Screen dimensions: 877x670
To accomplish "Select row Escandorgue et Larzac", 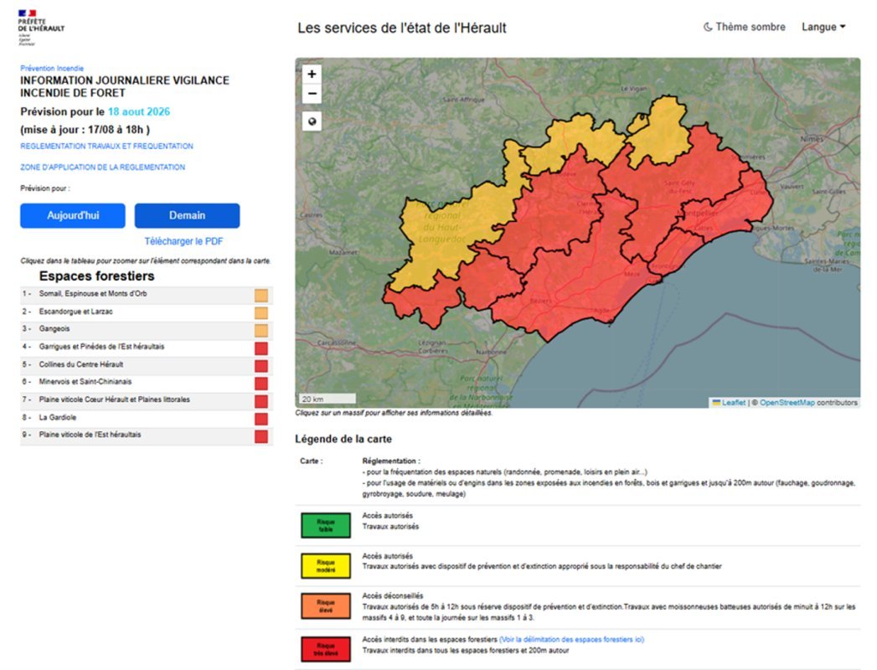I will (x=147, y=312).
